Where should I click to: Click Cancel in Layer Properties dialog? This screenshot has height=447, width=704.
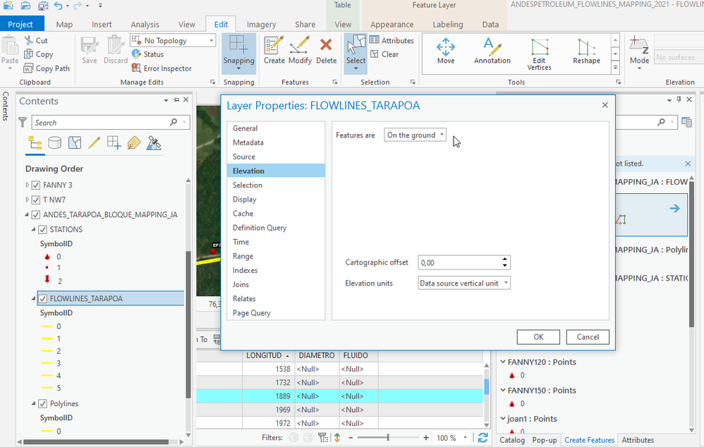588,337
